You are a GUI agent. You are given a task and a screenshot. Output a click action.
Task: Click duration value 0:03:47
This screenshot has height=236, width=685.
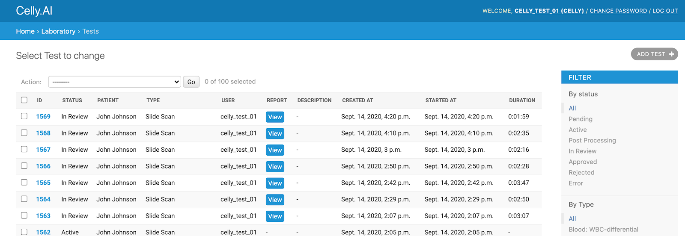tap(518, 183)
